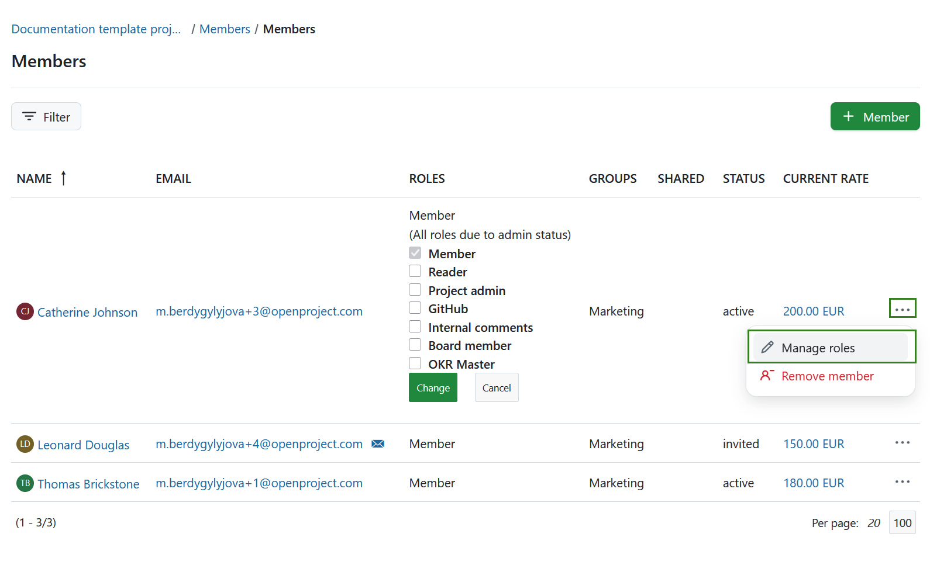
Task: Click Leonard Douglas's LD avatar icon
Action: pos(25,444)
